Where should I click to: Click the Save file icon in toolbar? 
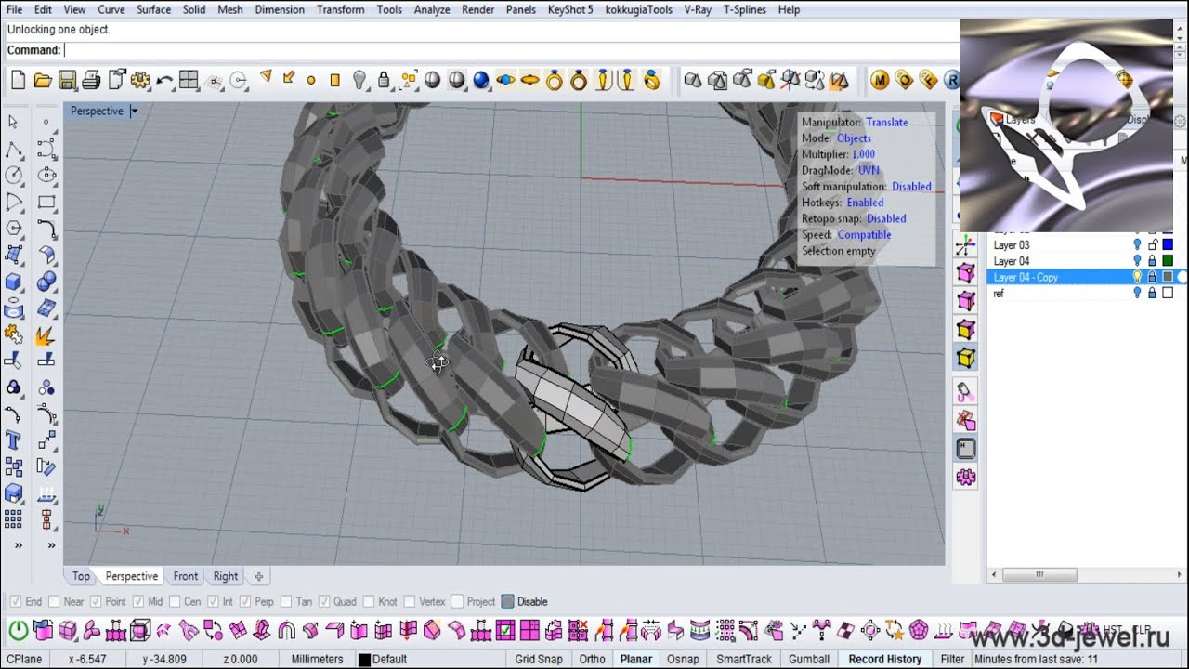[67, 81]
